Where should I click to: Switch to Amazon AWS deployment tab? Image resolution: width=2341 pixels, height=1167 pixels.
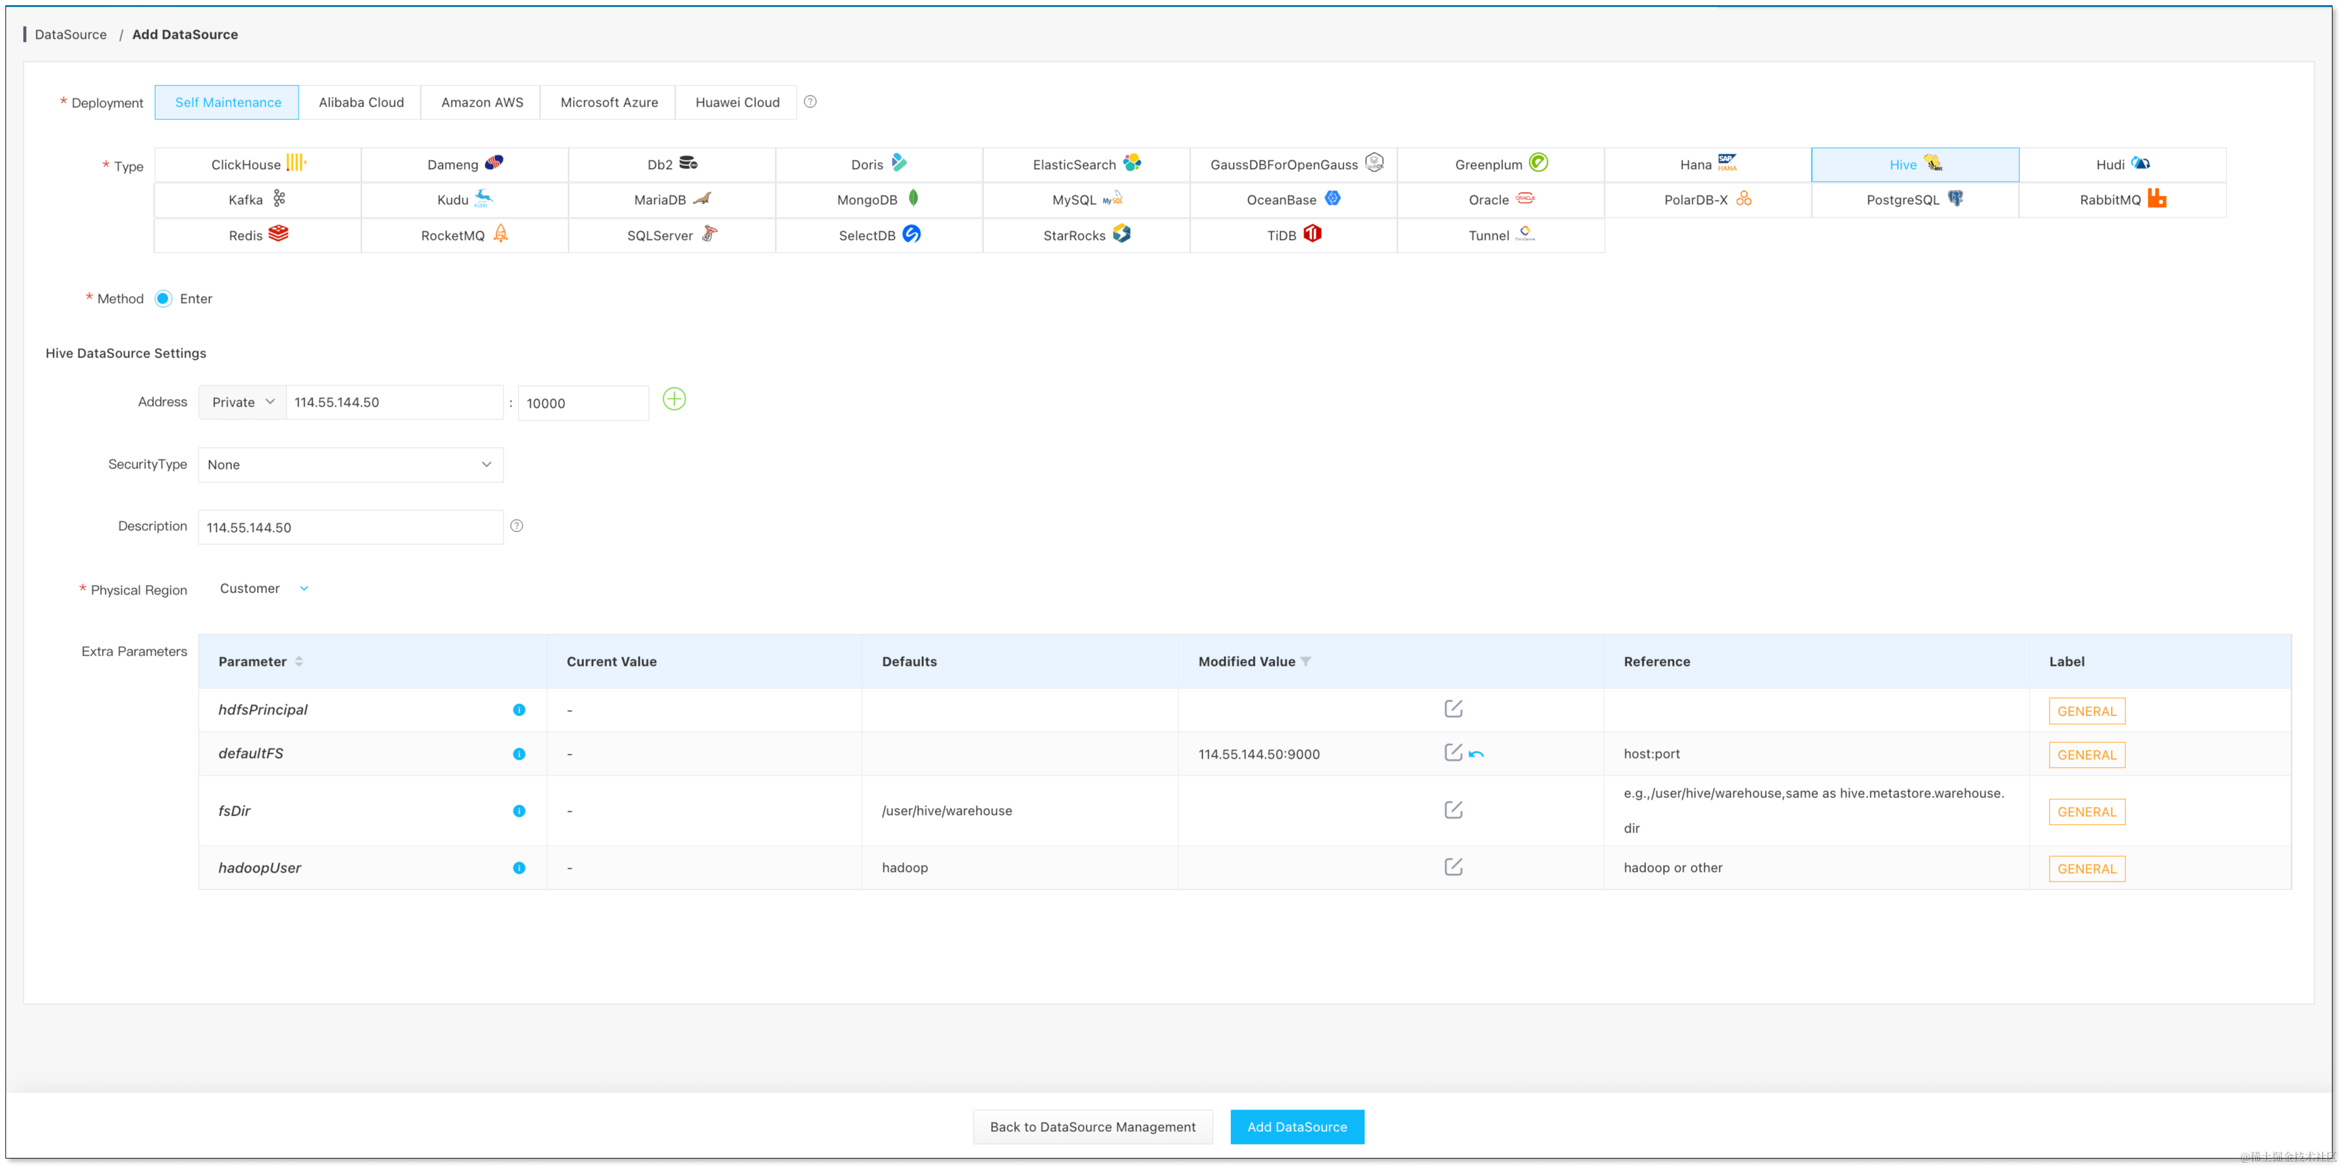(482, 103)
